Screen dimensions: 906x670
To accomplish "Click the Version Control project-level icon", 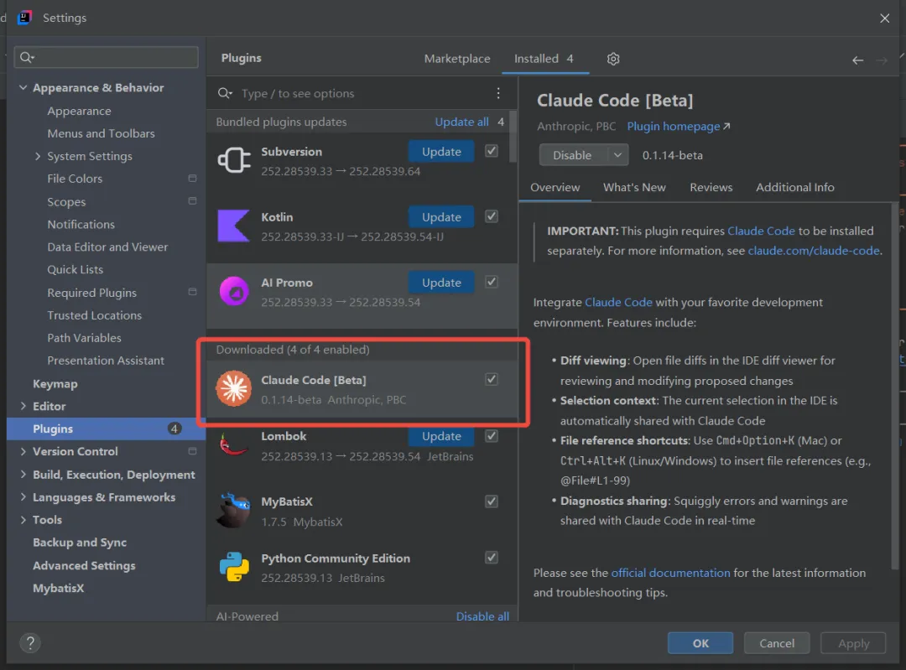I will point(192,450).
